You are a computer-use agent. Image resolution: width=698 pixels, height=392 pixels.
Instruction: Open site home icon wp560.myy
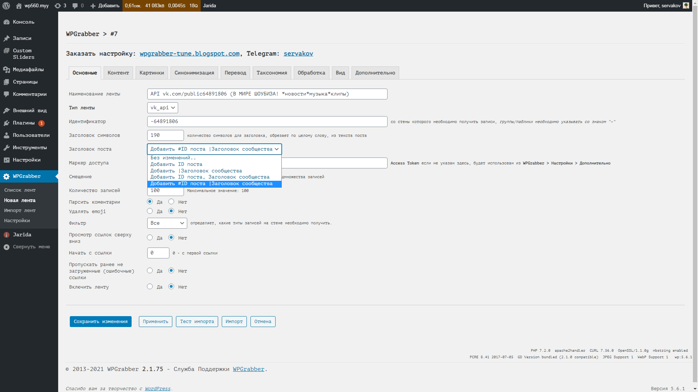click(19, 6)
